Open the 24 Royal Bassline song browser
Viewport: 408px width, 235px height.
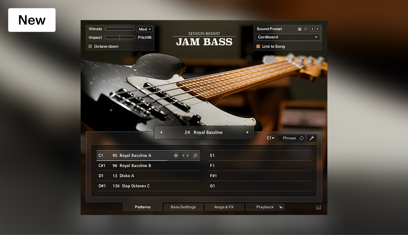204,132
